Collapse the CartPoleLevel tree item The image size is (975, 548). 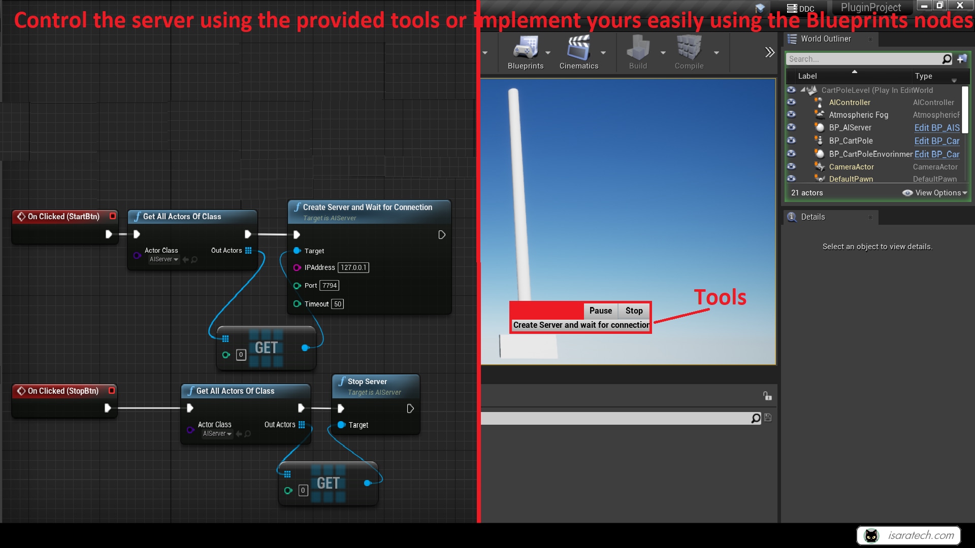[x=803, y=90]
